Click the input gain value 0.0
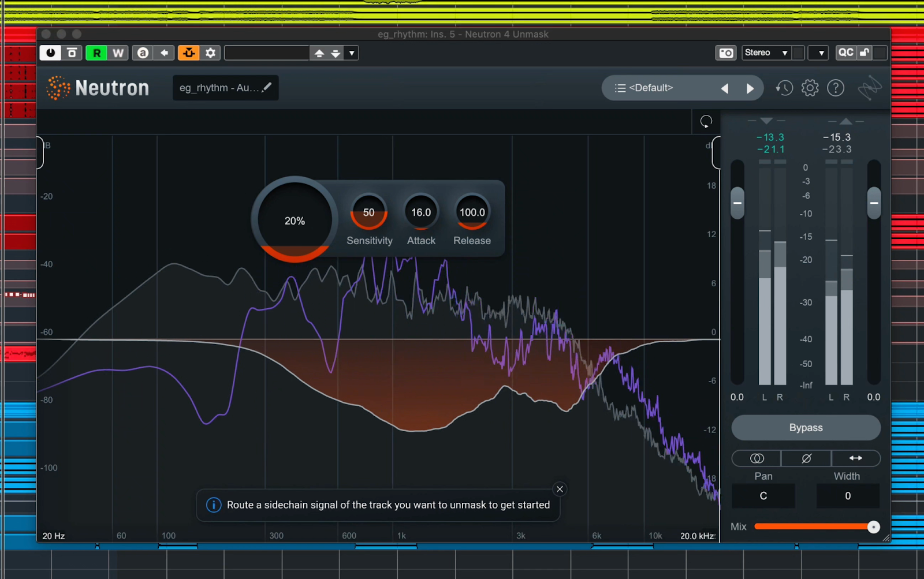Screen dimensions: 924x579 (x=737, y=397)
